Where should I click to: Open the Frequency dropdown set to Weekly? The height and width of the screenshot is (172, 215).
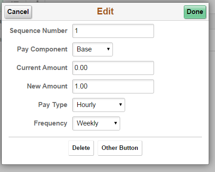[x=96, y=123]
